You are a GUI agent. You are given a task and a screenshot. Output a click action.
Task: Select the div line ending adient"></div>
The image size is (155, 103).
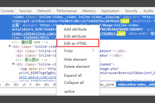(x=113, y=51)
